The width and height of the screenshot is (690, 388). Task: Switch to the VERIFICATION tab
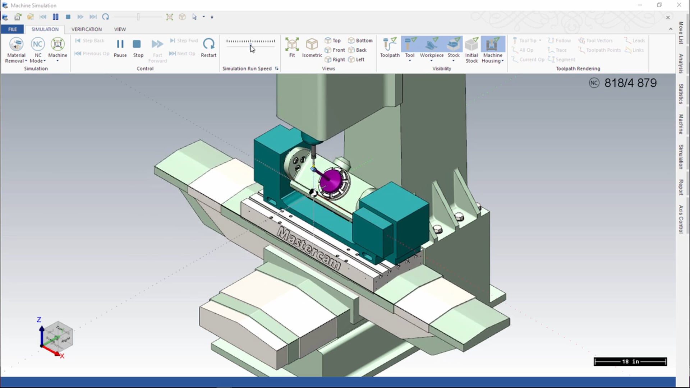(x=86, y=29)
